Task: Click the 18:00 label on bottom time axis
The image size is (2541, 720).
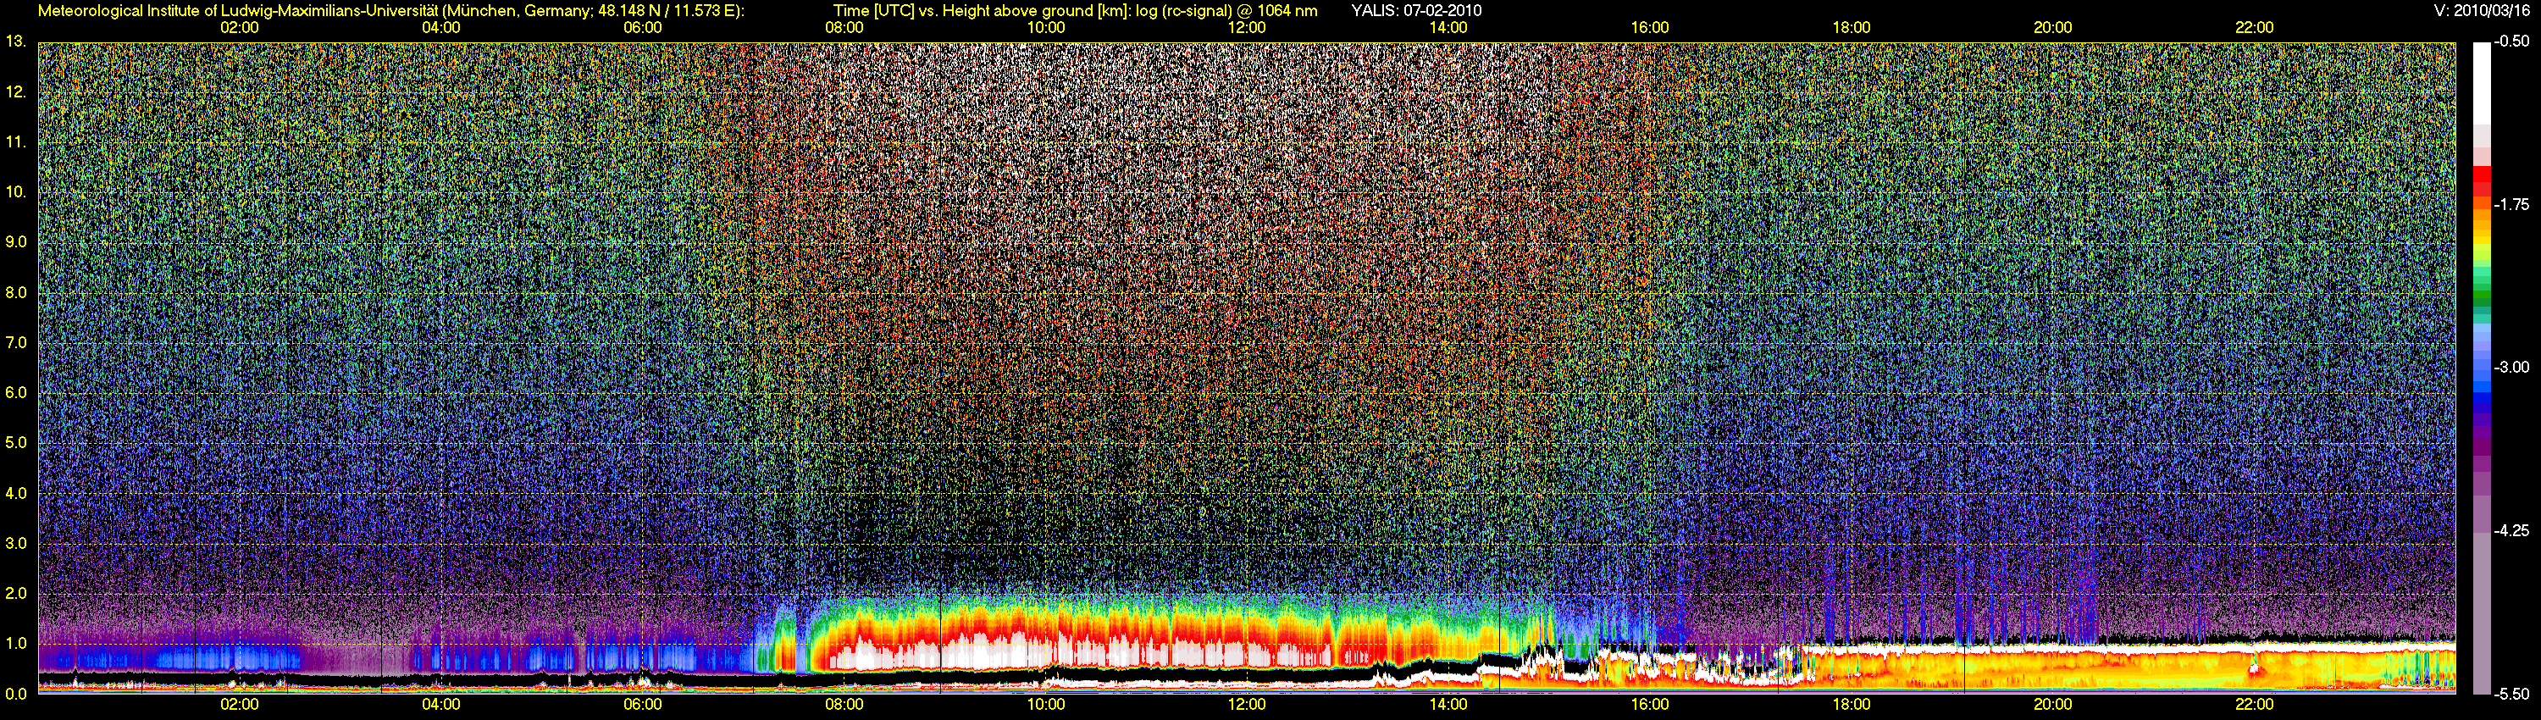Action: click(x=1852, y=704)
